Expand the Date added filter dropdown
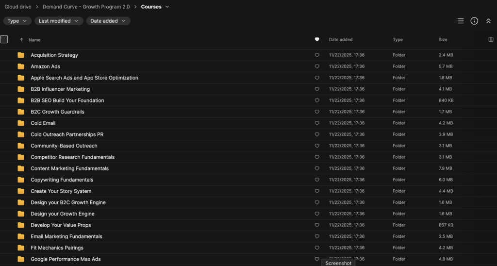 click(x=108, y=21)
